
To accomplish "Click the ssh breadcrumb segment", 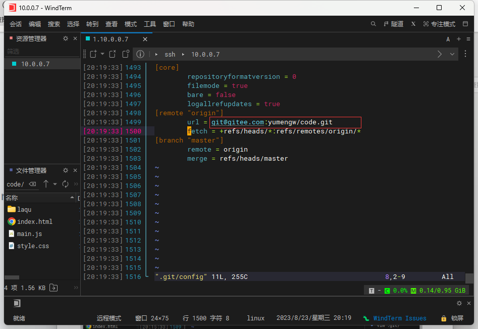I will click(x=170, y=54).
